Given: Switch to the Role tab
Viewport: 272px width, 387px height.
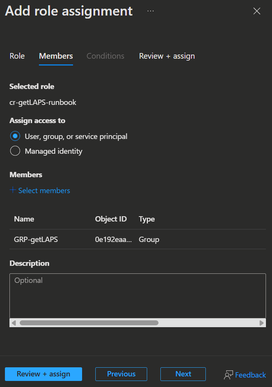Looking at the screenshot, I should click(17, 56).
